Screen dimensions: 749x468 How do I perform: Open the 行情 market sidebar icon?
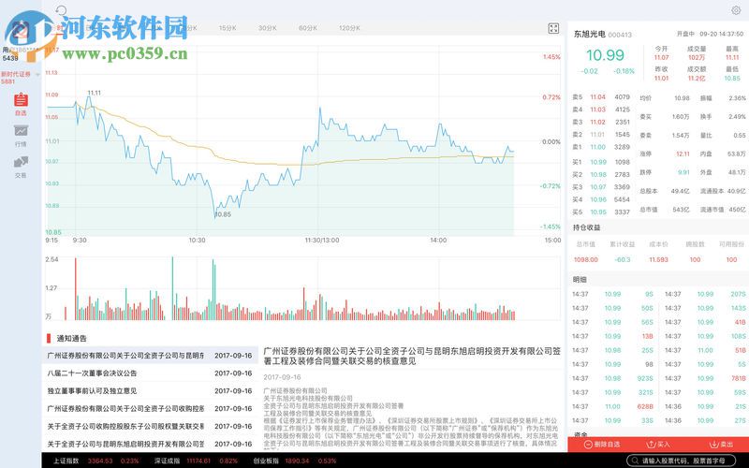pos(21,136)
